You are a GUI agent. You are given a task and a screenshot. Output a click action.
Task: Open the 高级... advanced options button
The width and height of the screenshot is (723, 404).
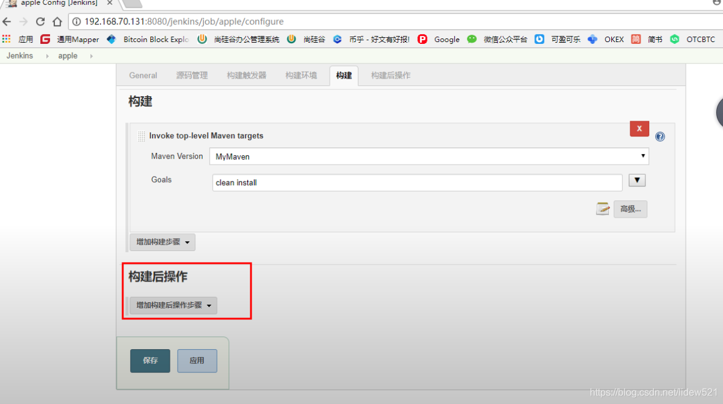630,210
